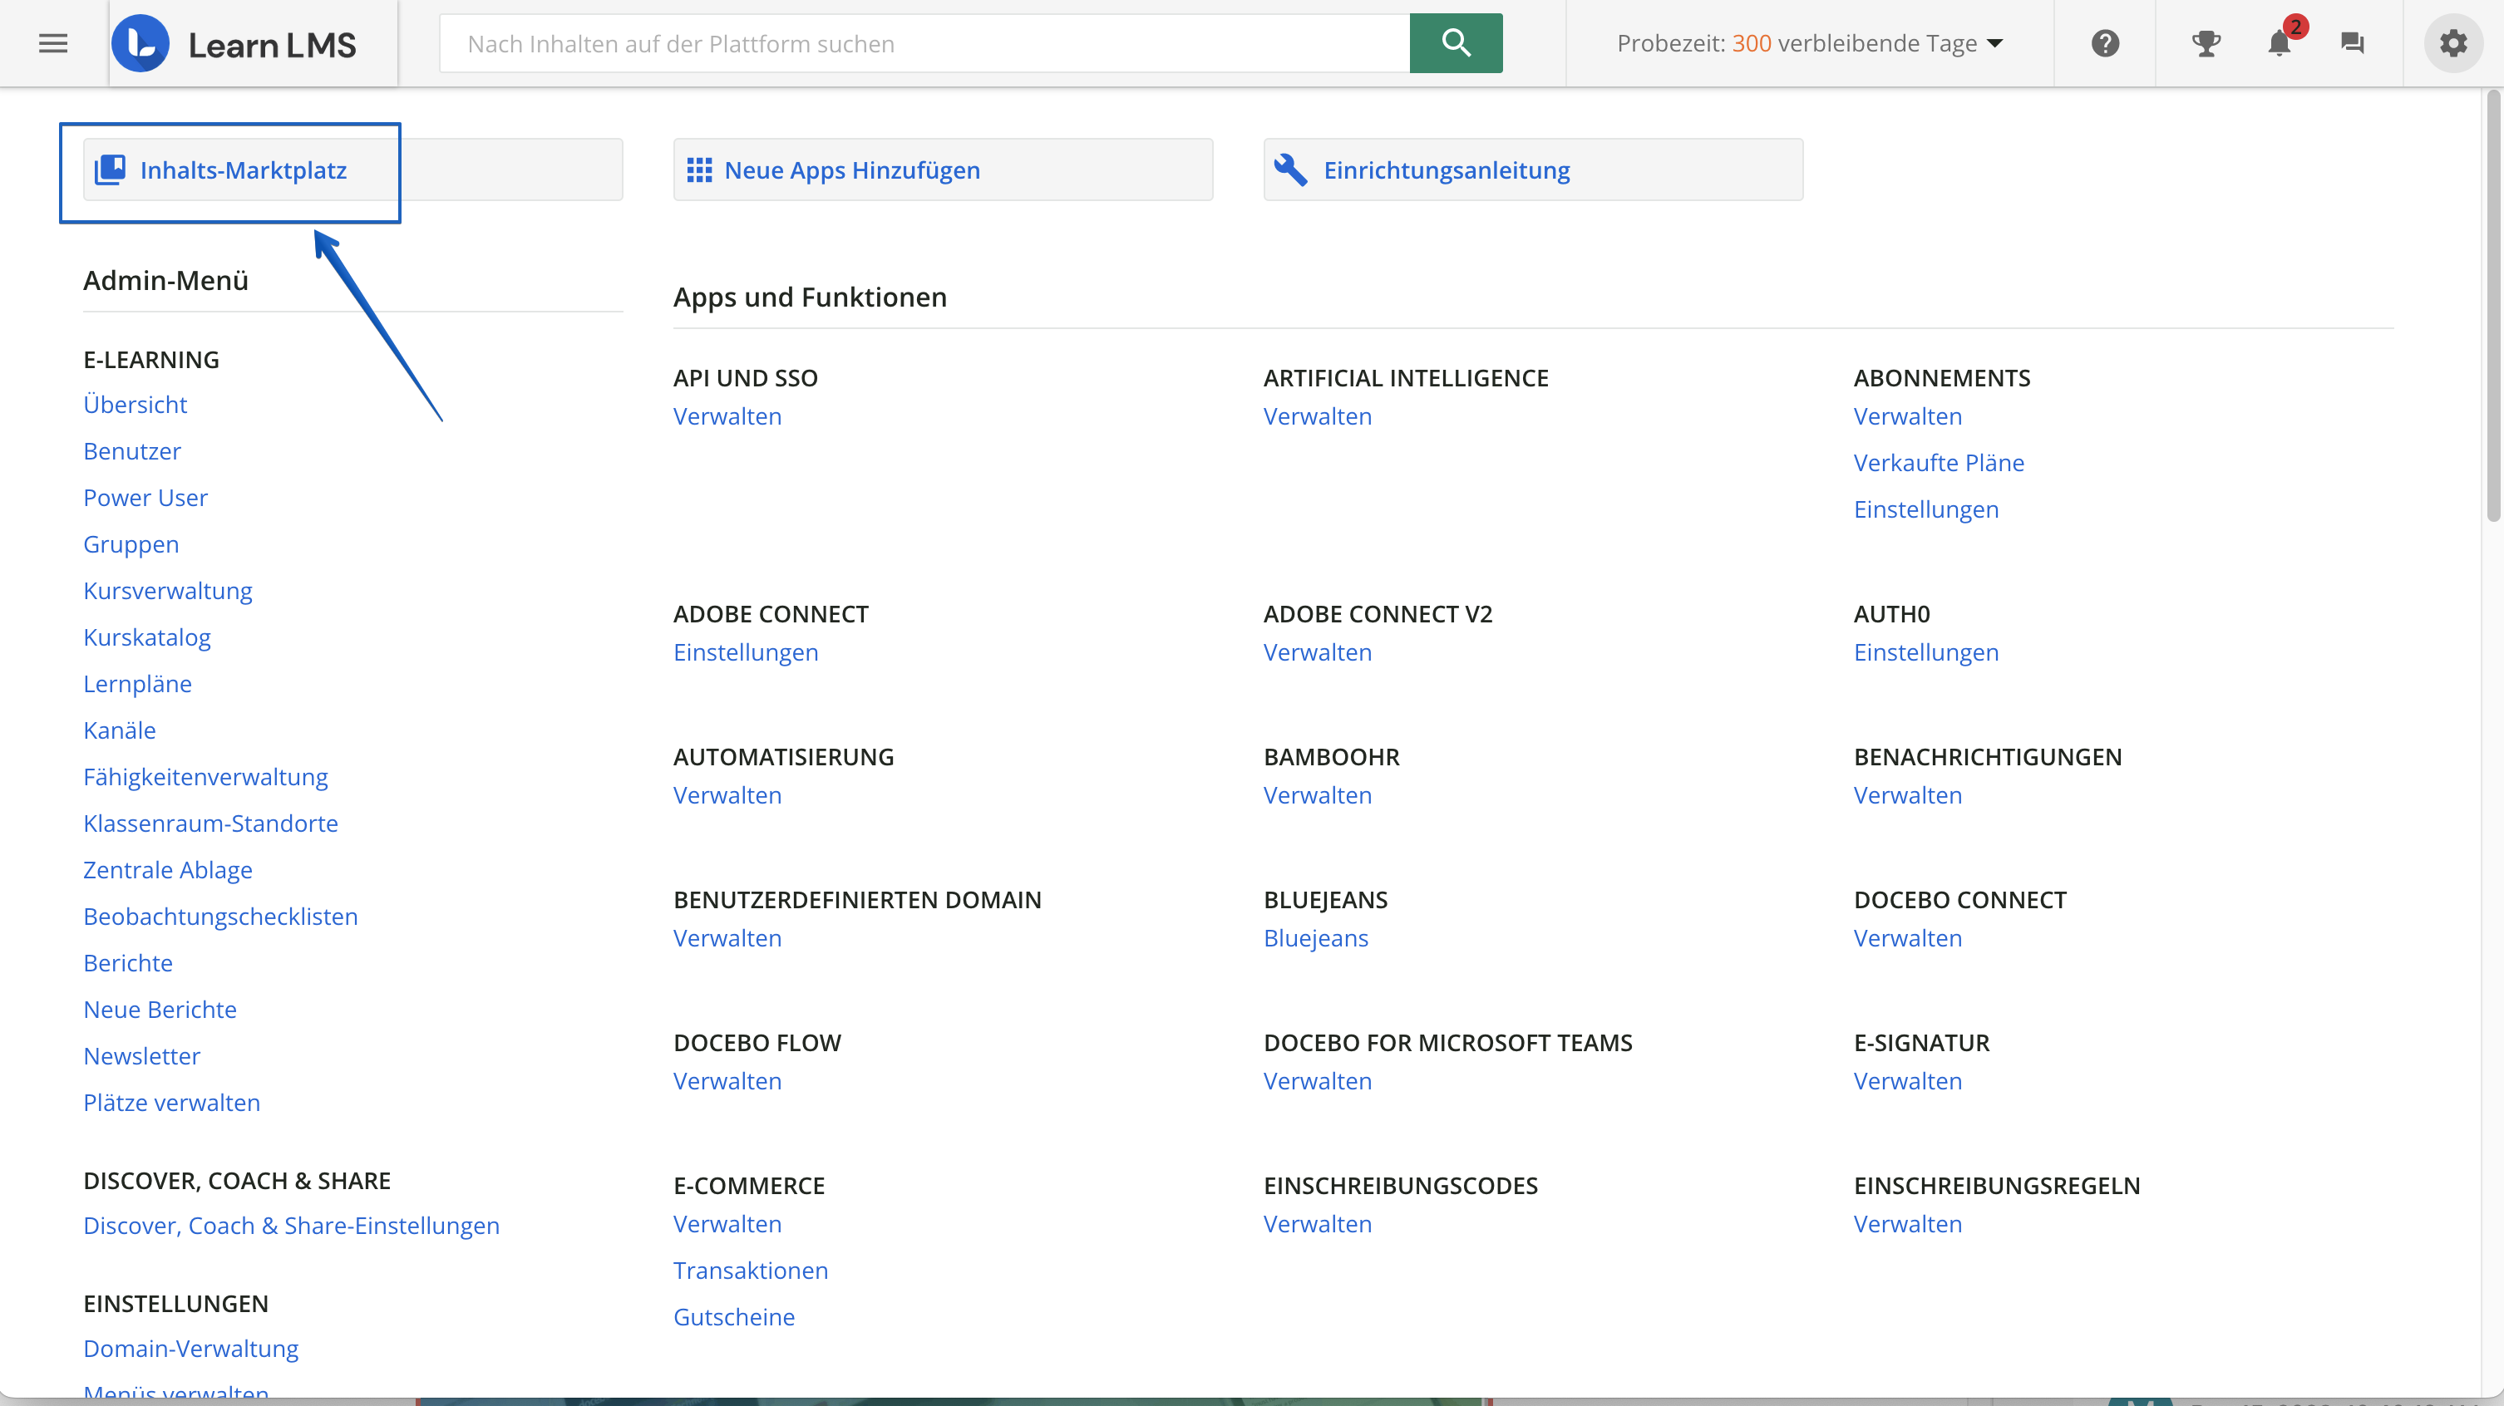Click Verwalten under E-Commerce
Screen dimensions: 2504x1406
coord(727,1223)
